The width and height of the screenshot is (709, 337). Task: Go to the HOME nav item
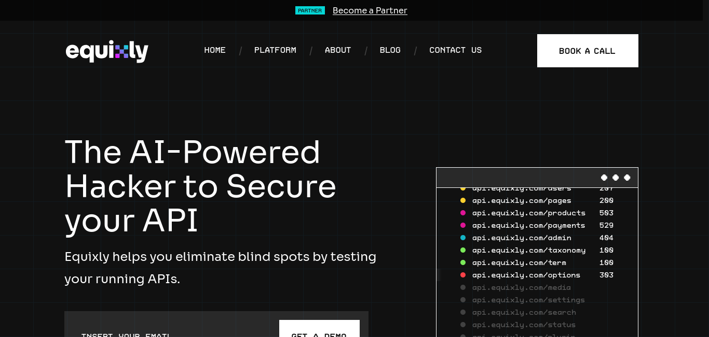[215, 50]
